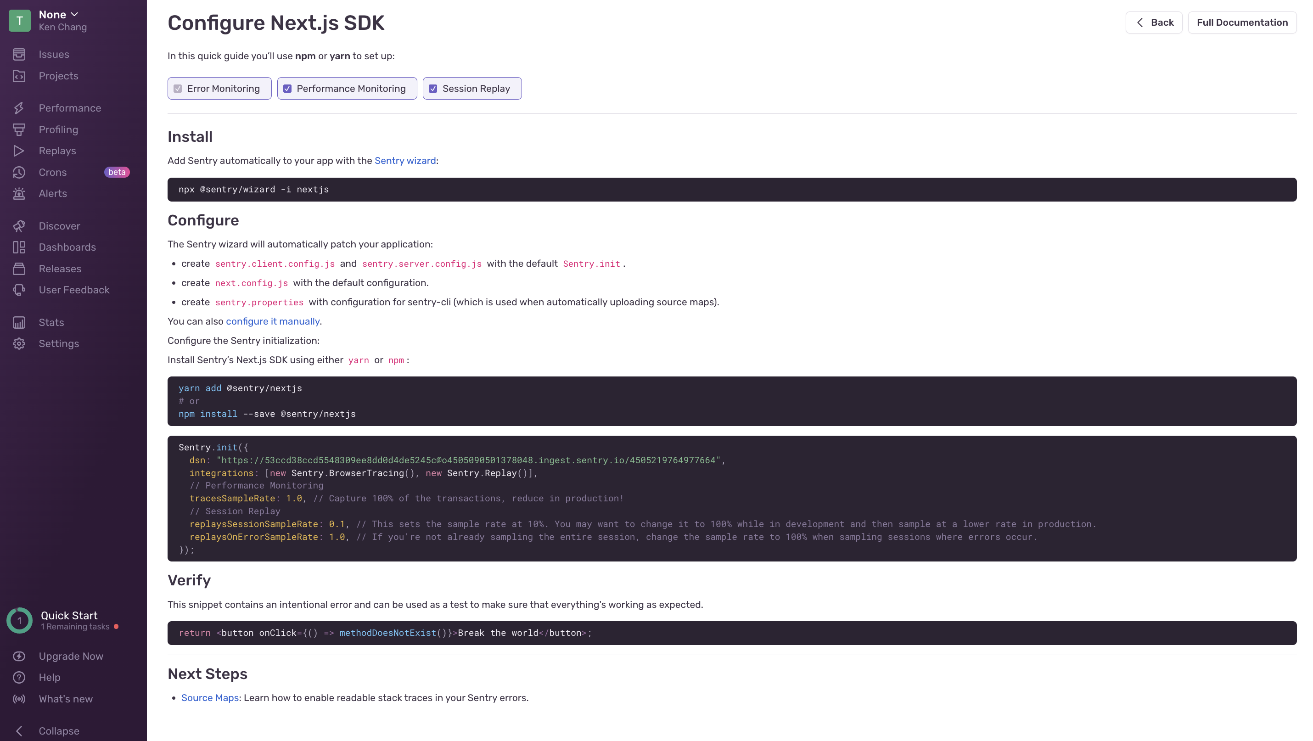Click the Projects icon in sidebar

pyautogui.click(x=19, y=76)
